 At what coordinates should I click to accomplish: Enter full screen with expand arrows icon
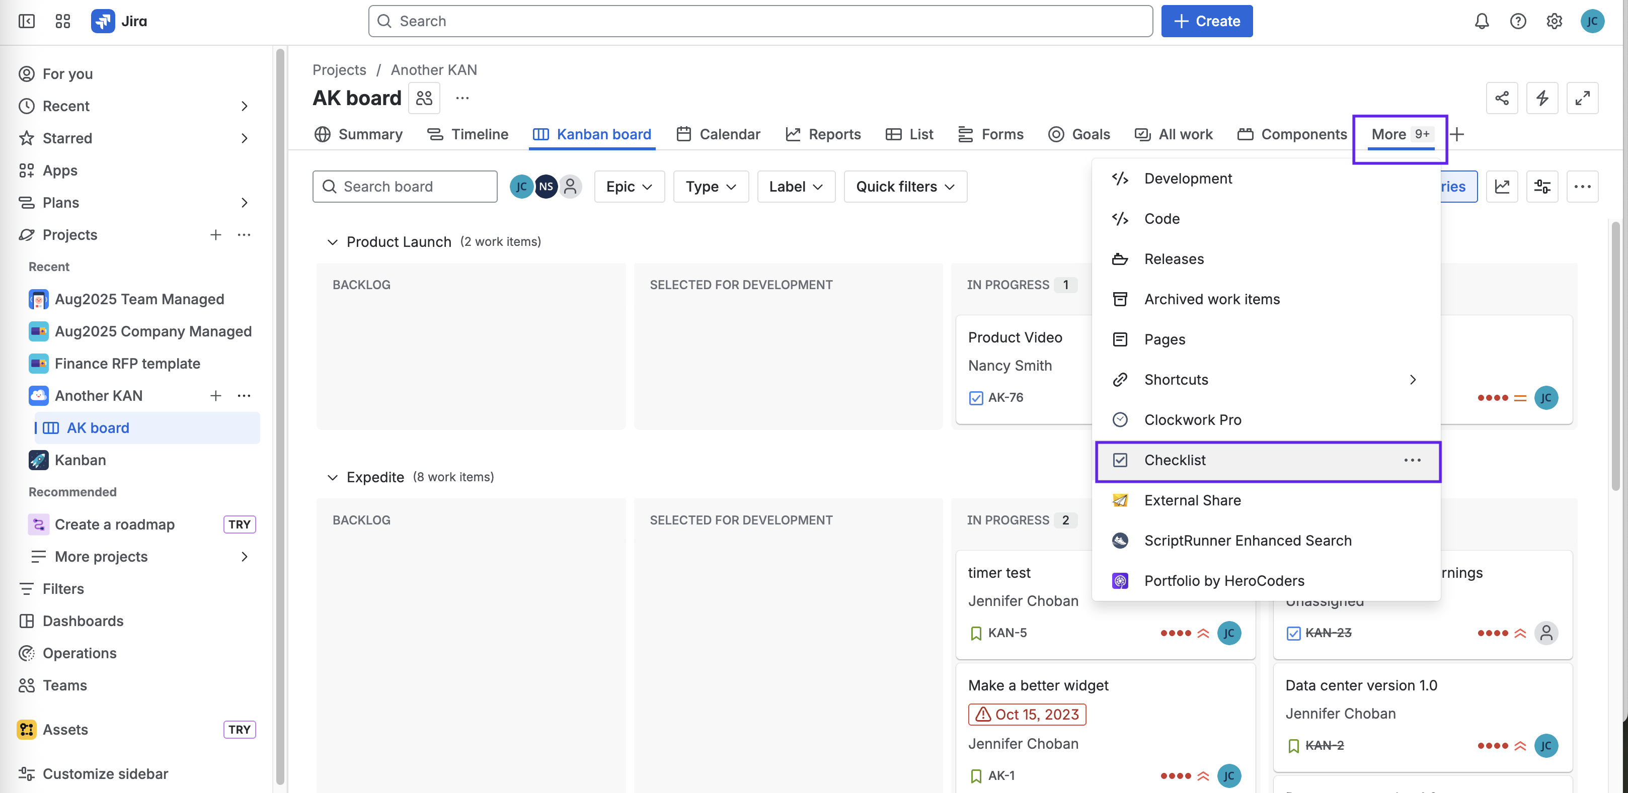[1583, 98]
